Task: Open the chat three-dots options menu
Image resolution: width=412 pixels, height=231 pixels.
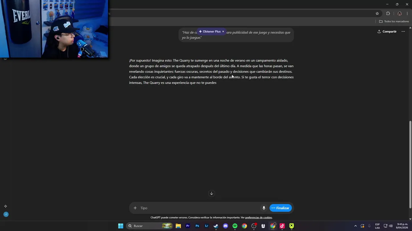Action: [403, 31]
